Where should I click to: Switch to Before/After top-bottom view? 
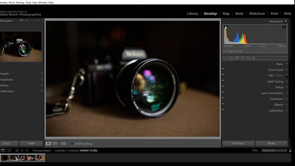click(63, 144)
